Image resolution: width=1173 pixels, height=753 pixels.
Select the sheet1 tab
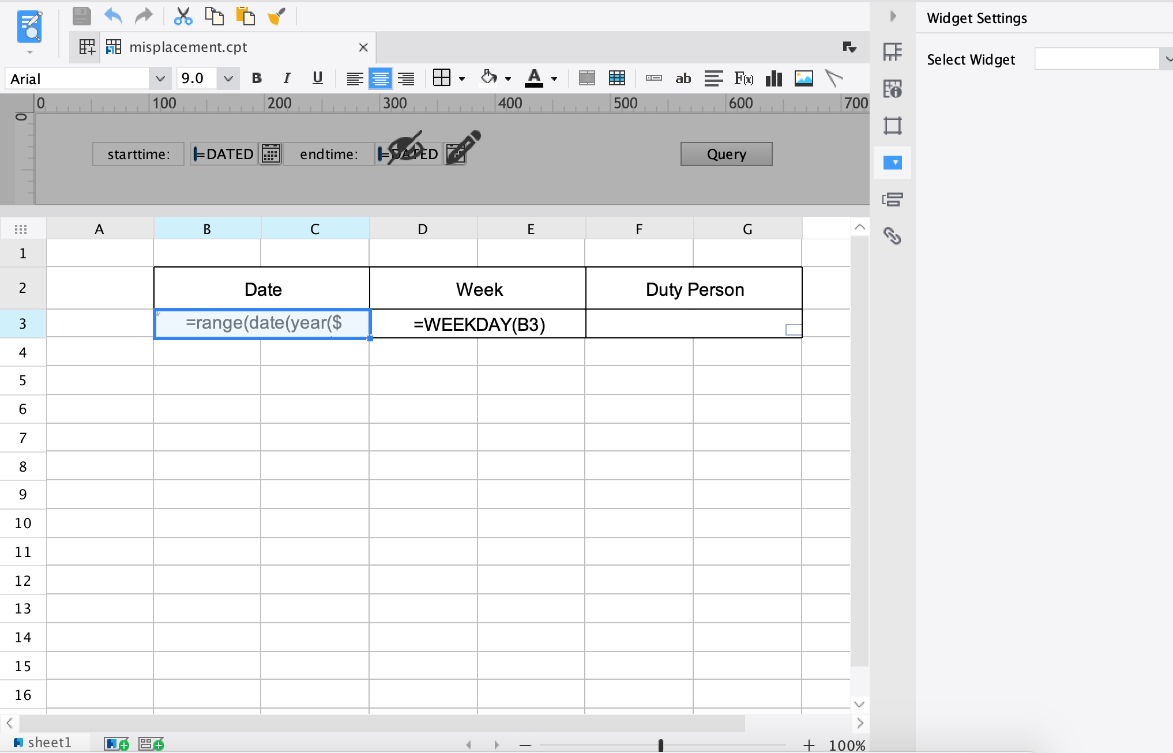[x=49, y=743]
